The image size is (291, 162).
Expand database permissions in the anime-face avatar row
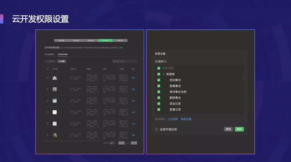tap(98, 81)
